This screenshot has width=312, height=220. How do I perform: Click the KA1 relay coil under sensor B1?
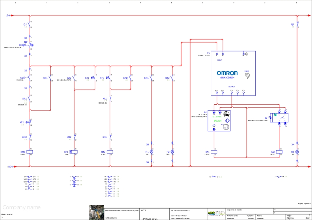pos(214,152)
